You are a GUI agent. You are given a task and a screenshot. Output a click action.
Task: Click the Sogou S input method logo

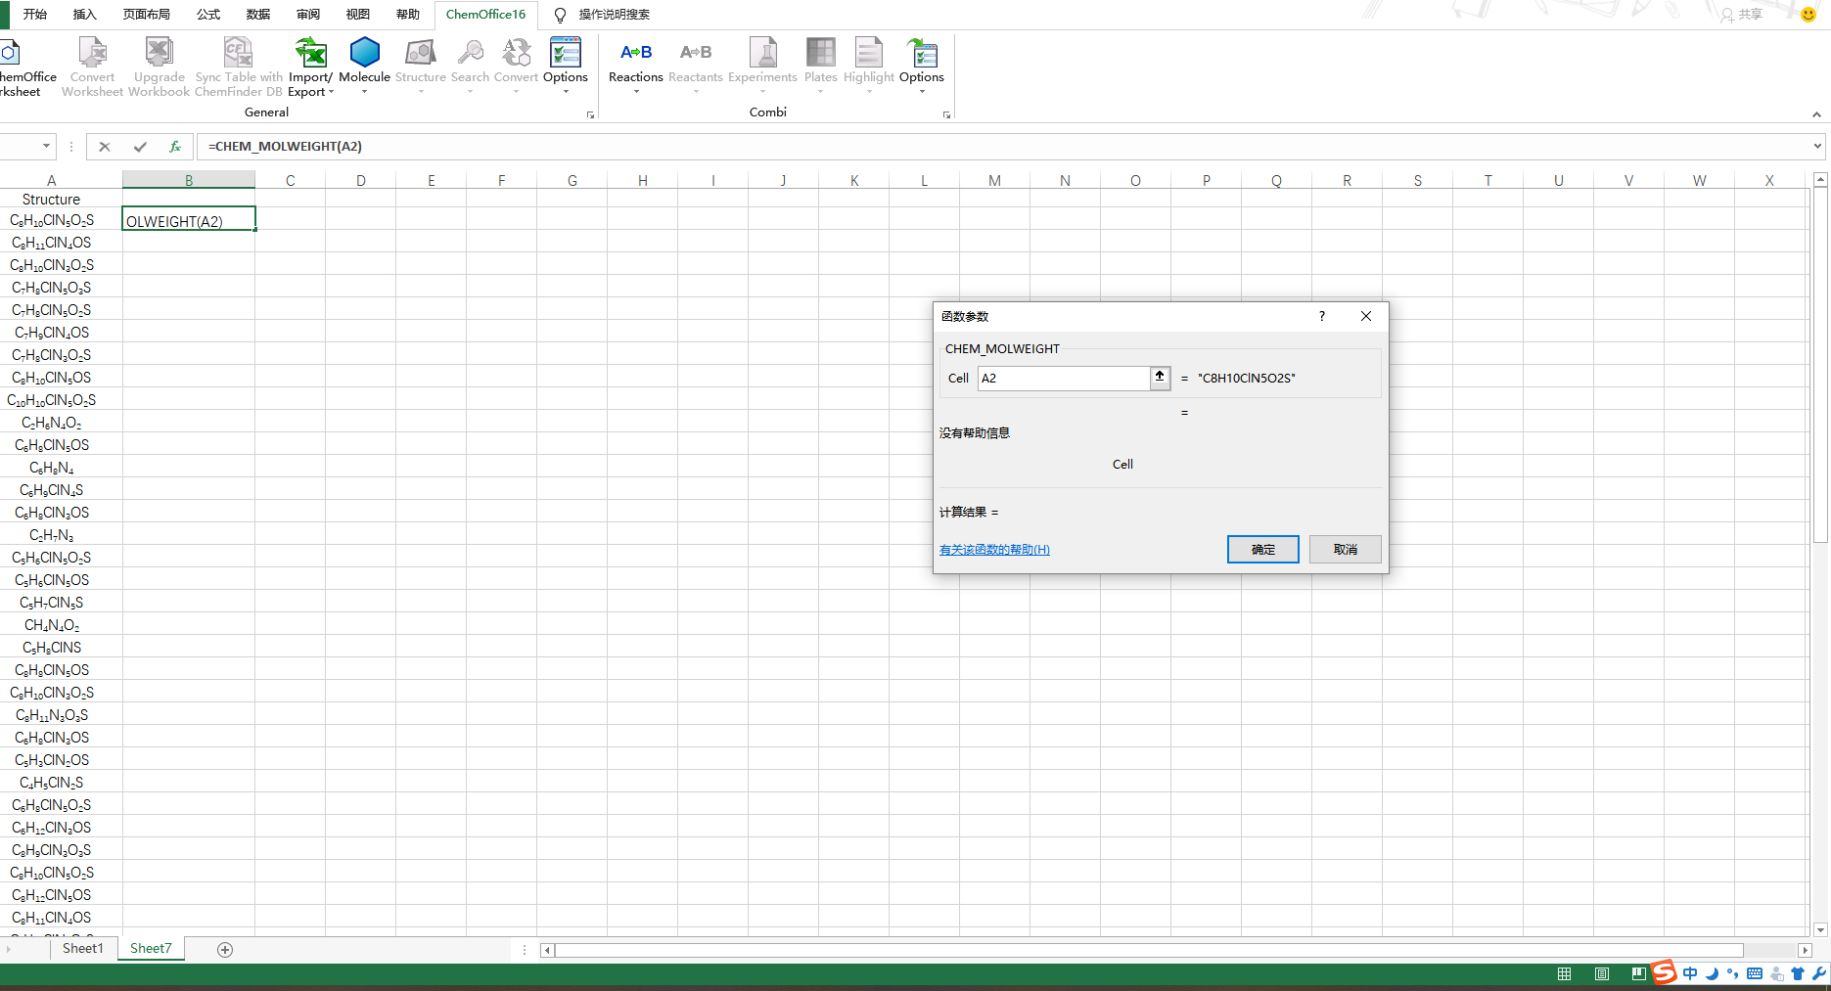point(1664,971)
